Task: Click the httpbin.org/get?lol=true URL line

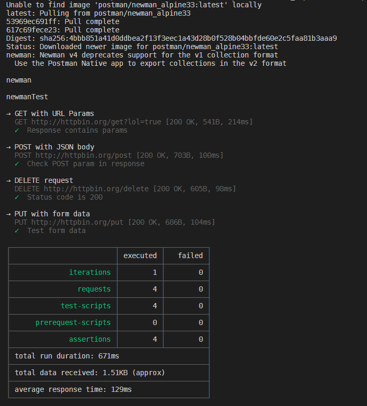Action: [x=133, y=122]
